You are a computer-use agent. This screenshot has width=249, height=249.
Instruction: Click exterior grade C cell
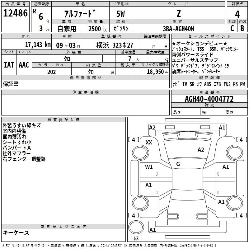(x=232, y=28)
